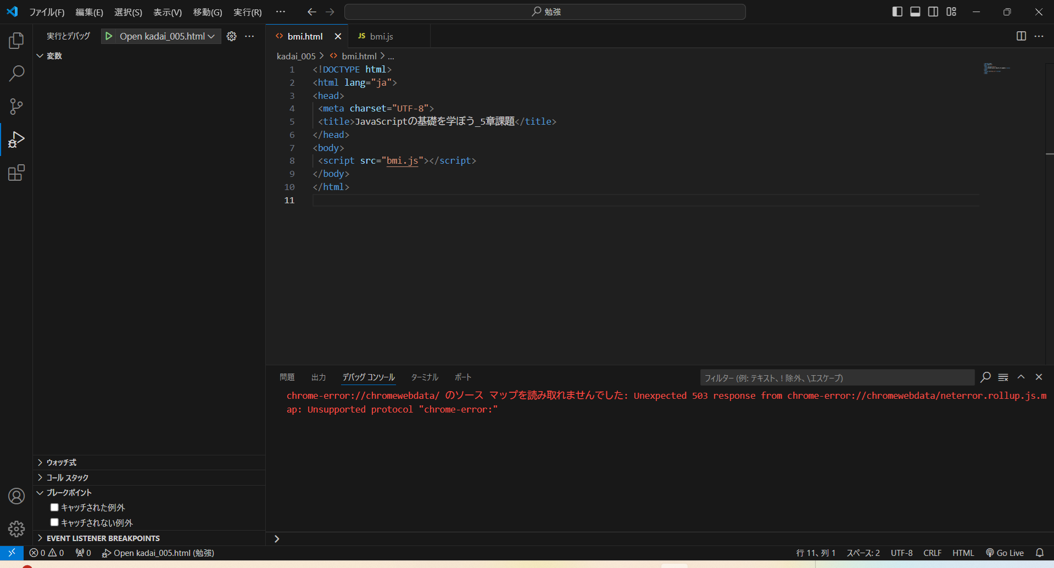Click the command center search box 勉強
Viewport: 1054px width, 568px height.
(545, 12)
